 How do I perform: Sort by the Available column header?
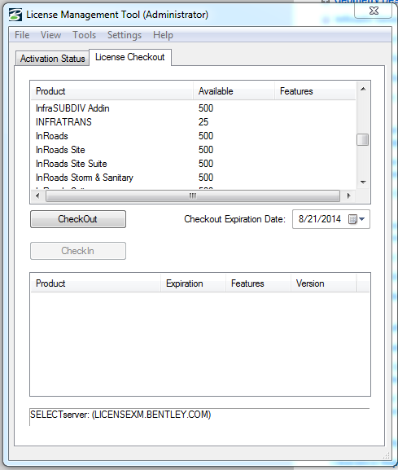(234, 91)
